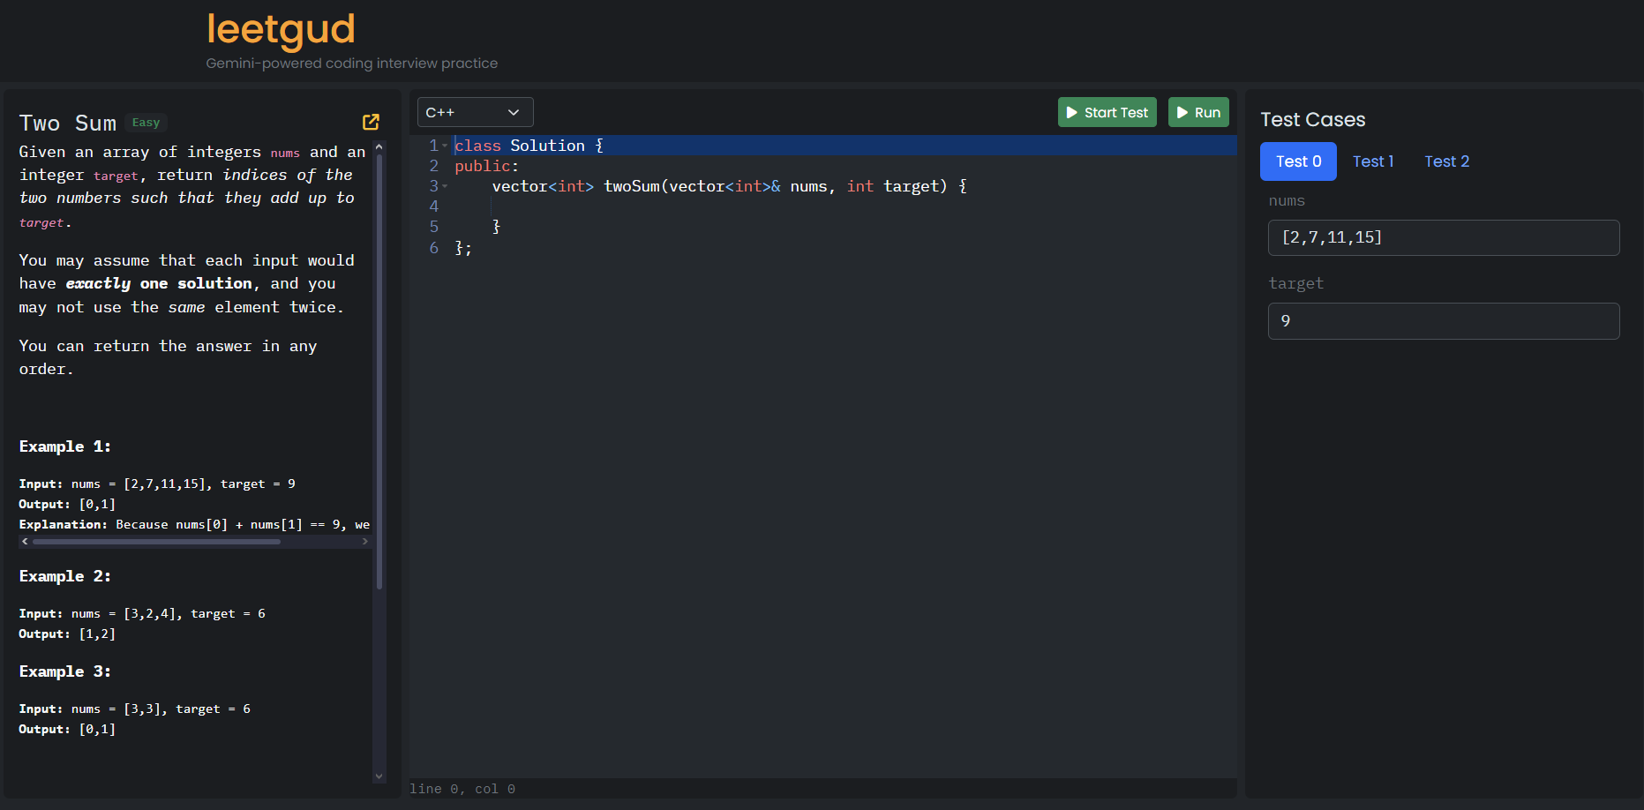Click the twoSum function signature line
The width and height of the screenshot is (1644, 810).
[729, 186]
